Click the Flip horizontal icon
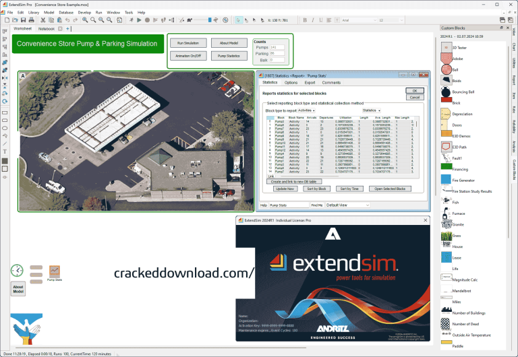 [5, 78]
